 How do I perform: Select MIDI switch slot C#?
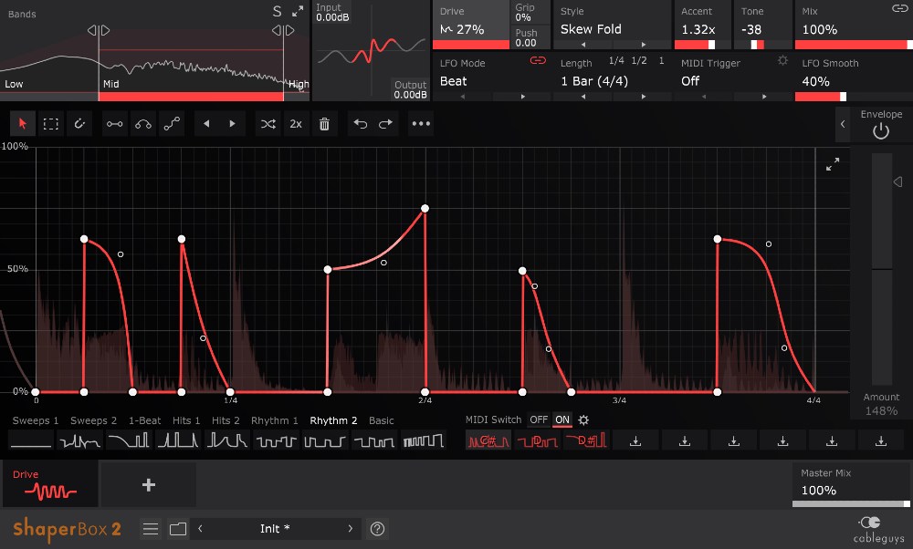(x=488, y=440)
